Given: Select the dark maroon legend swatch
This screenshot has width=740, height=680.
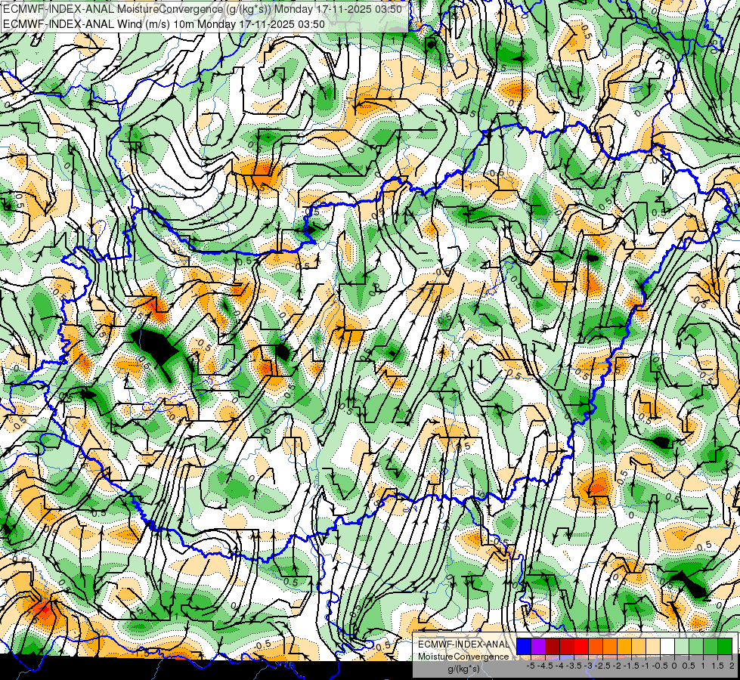Looking at the screenshot, I should (x=553, y=646).
